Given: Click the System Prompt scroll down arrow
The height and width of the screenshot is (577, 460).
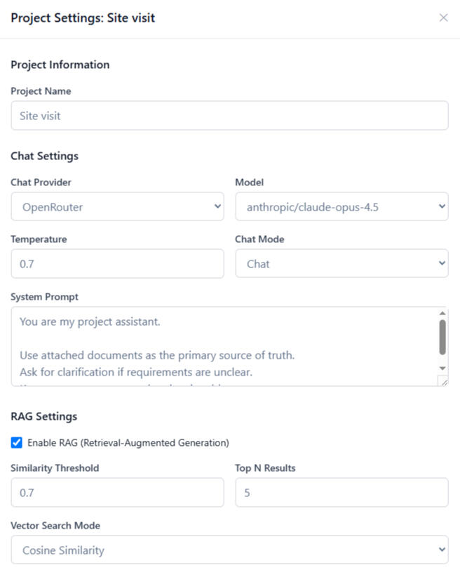Looking at the screenshot, I should point(442,368).
